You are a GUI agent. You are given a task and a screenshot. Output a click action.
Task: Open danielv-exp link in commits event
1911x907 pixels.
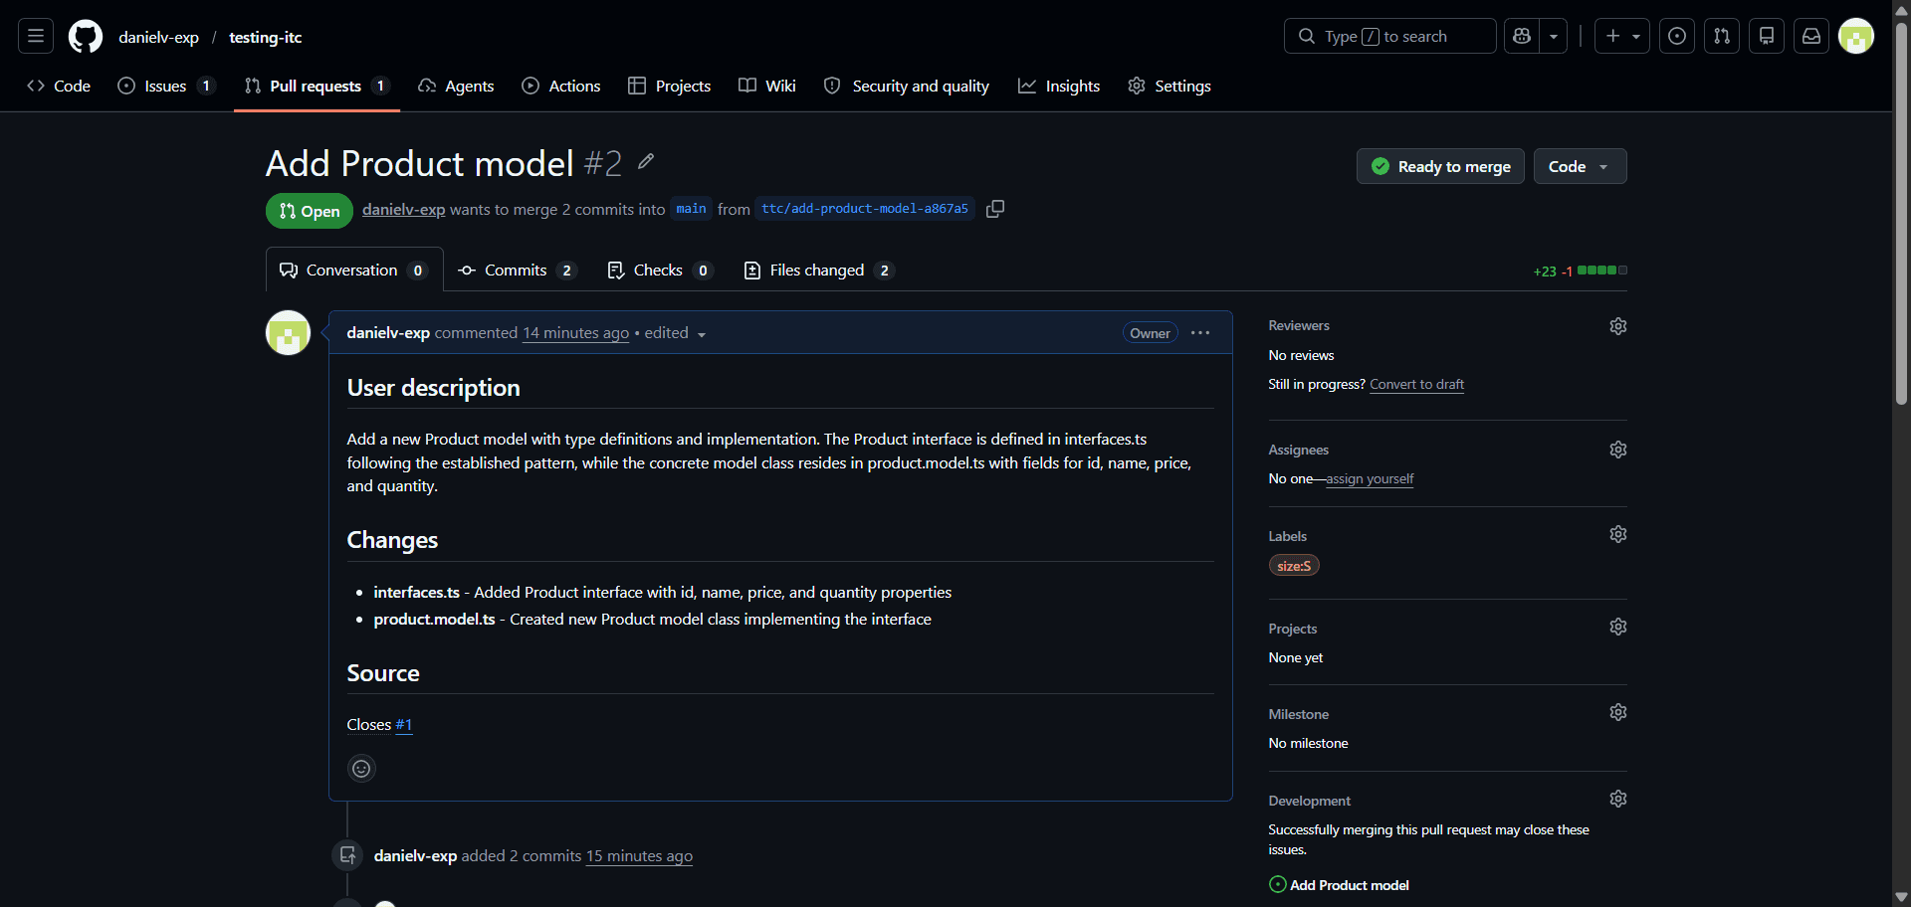click(x=415, y=856)
